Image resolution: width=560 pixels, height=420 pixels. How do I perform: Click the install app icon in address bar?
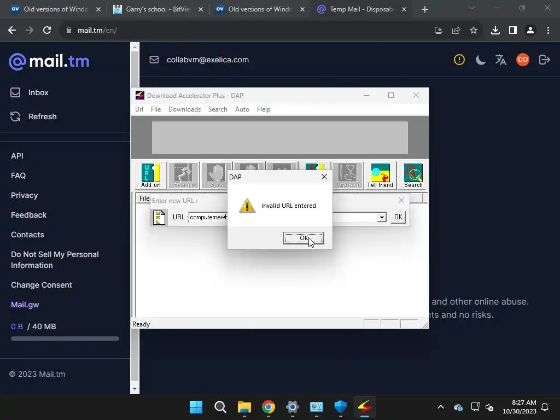pos(438,31)
